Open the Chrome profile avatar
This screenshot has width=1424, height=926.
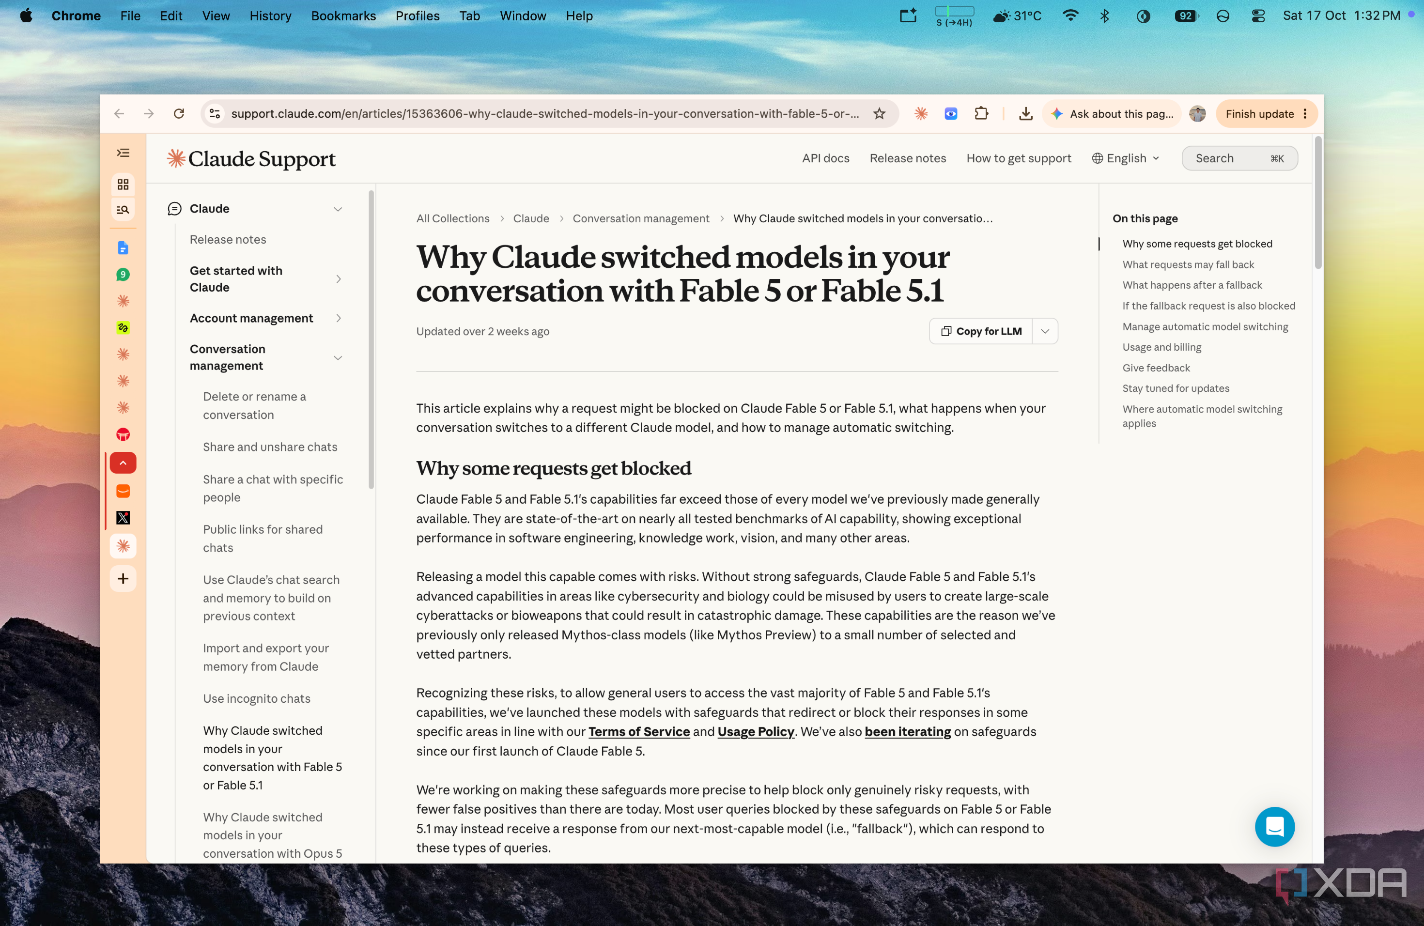point(1197,114)
